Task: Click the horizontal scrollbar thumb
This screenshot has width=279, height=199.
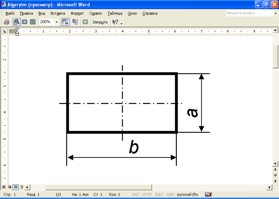Action: 99,187
